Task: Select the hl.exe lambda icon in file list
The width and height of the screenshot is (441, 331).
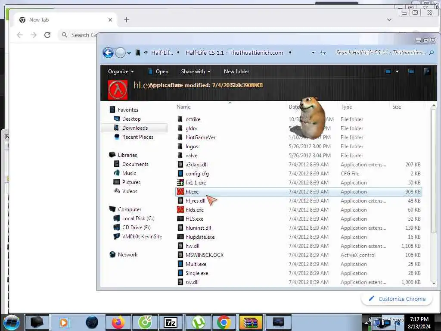Action: [180, 192]
